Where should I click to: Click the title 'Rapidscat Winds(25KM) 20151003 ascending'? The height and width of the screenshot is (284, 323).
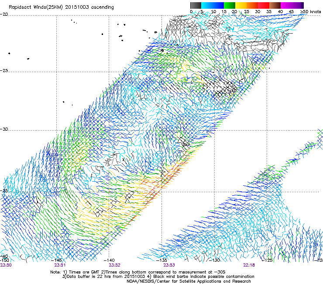pos(61,7)
